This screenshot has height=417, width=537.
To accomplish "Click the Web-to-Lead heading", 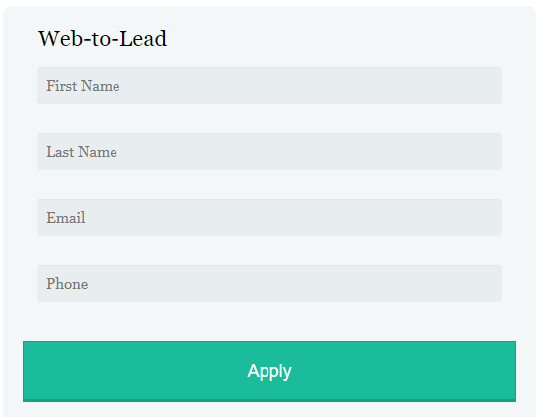I will click(x=103, y=38).
